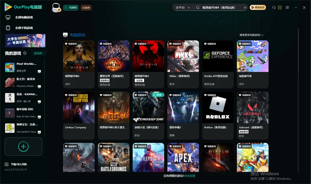Click the monitor icon beside 电脑游戏 heading
The height and width of the screenshot is (184, 311).
[x=65, y=35]
